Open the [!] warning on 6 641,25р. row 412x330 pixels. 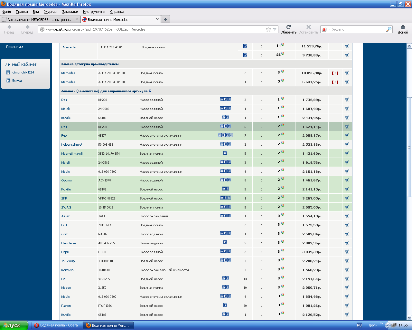coord(335,82)
